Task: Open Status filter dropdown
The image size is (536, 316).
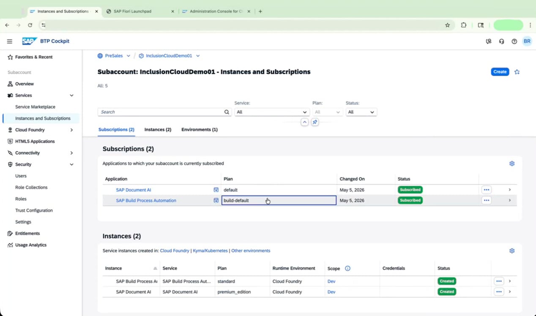Action: coord(361,112)
